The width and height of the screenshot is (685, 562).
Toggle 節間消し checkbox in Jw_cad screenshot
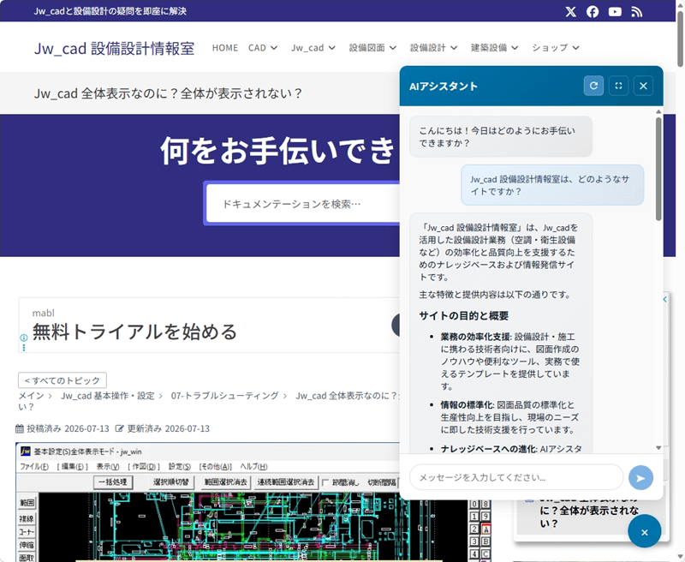click(325, 482)
